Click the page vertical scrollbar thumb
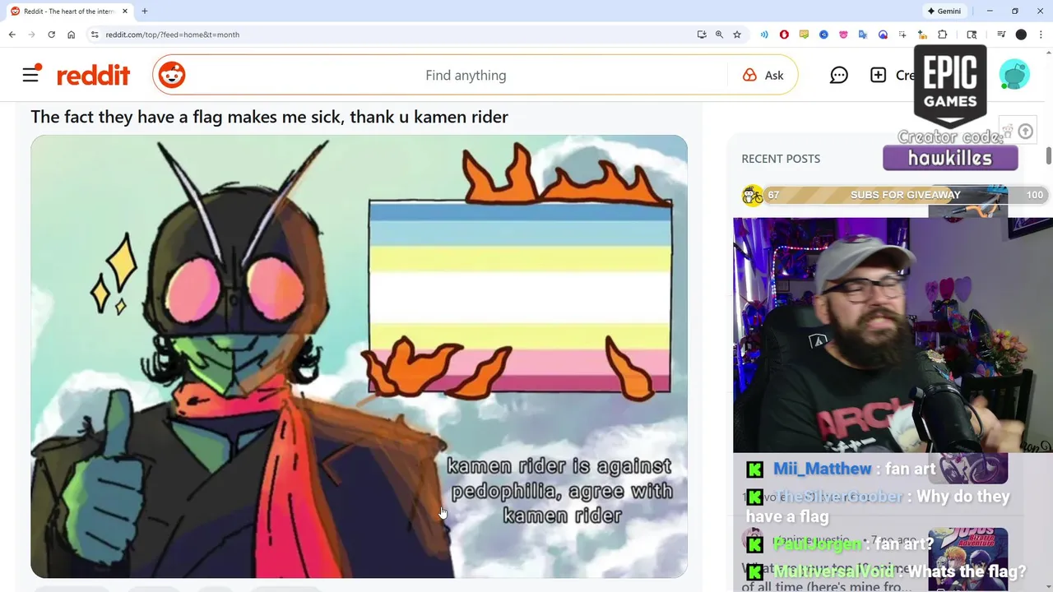1053x592 pixels. pyautogui.click(x=1049, y=155)
